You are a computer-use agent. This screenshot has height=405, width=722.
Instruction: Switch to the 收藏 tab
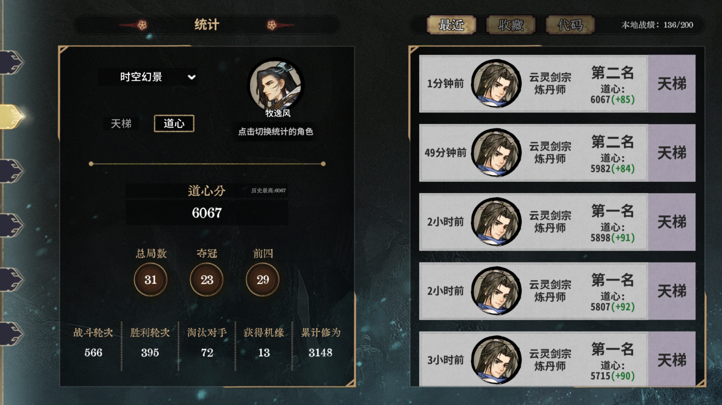coord(511,25)
